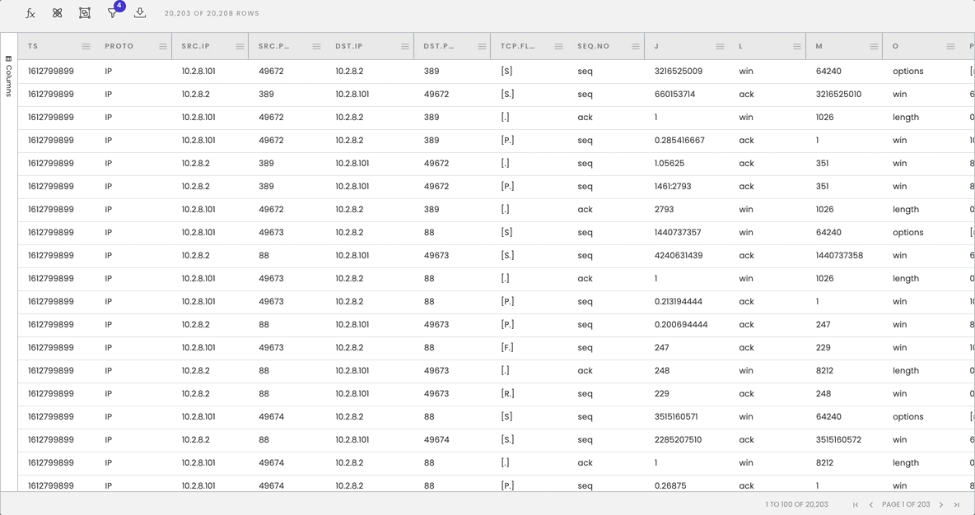Open the filter panel with 4 badge
This screenshot has height=515, width=975.
click(113, 12)
